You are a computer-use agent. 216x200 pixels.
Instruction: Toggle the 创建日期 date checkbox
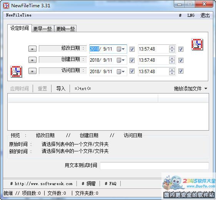click(132, 60)
